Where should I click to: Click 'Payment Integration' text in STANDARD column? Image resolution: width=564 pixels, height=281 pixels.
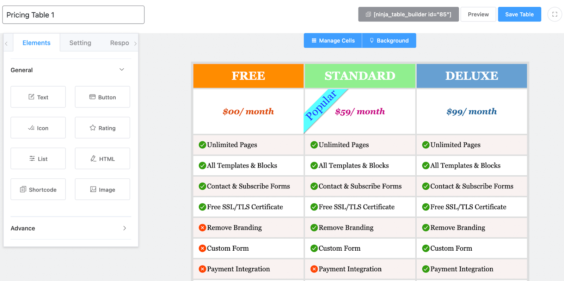[x=350, y=269]
